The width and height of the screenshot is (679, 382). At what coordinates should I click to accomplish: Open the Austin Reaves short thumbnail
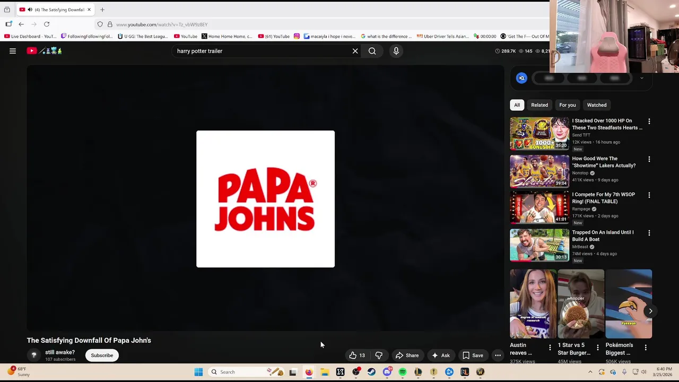pyautogui.click(x=533, y=304)
